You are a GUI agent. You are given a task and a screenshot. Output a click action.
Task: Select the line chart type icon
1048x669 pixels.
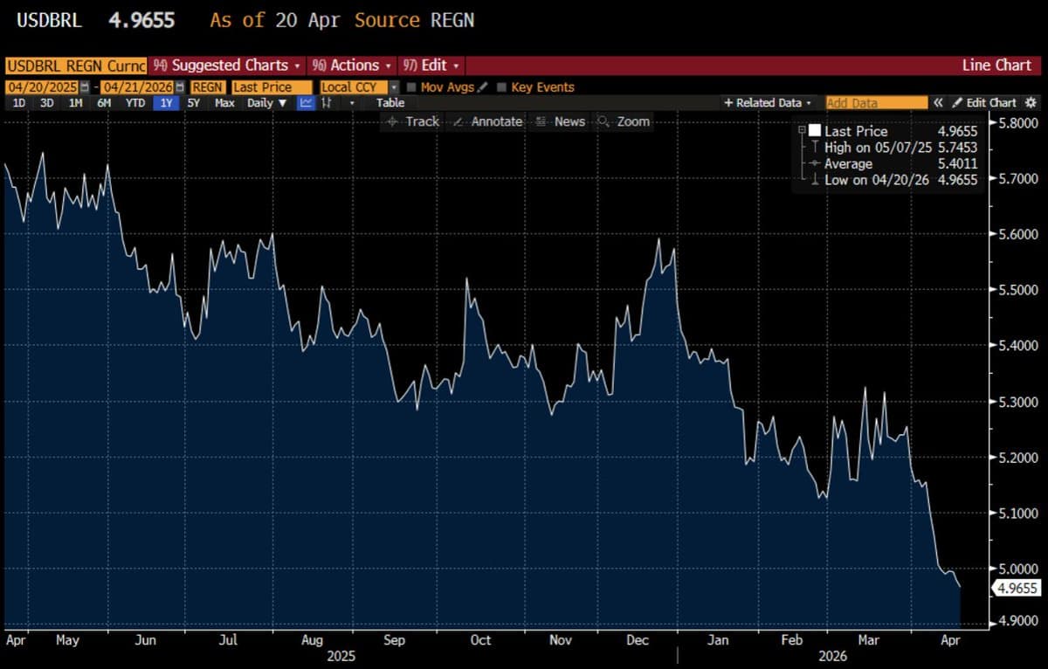[305, 103]
